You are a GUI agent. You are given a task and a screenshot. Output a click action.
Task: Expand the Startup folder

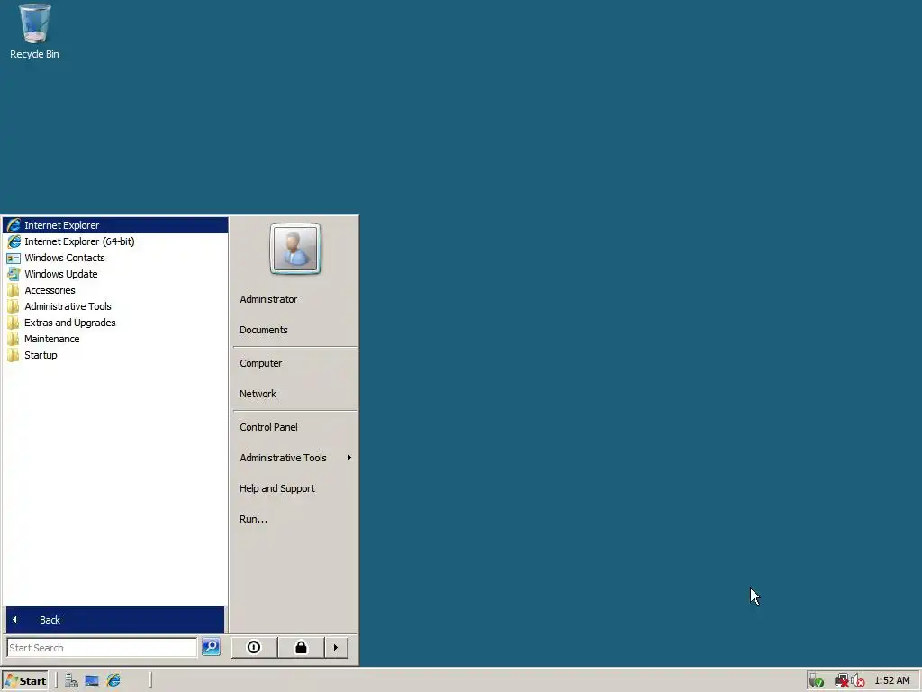(115, 355)
